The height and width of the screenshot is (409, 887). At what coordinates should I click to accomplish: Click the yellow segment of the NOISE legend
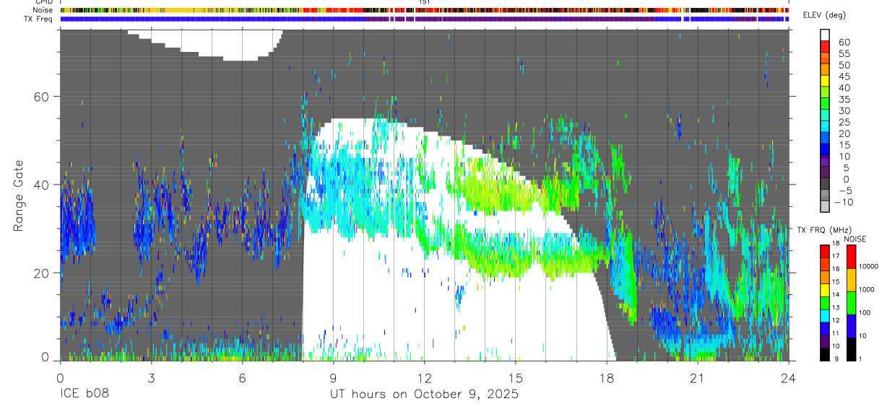[852, 280]
